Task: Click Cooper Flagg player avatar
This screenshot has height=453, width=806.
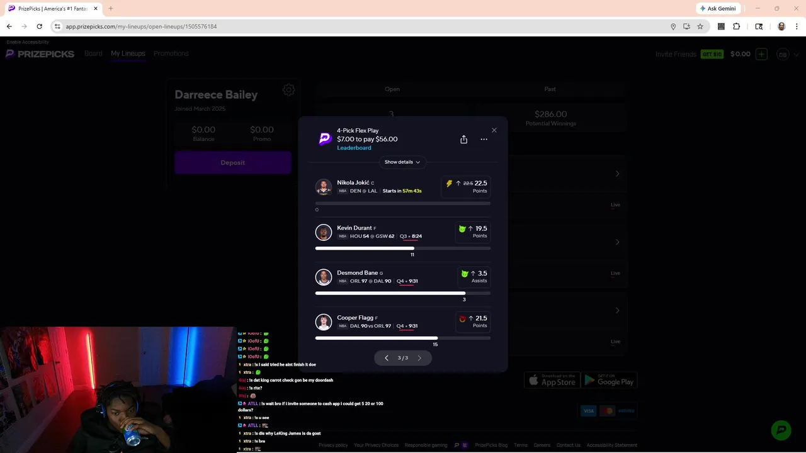Action: click(324, 322)
